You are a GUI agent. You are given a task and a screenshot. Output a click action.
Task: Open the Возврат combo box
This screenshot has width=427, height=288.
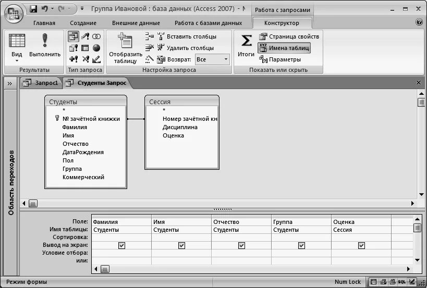click(x=212, y=59)
